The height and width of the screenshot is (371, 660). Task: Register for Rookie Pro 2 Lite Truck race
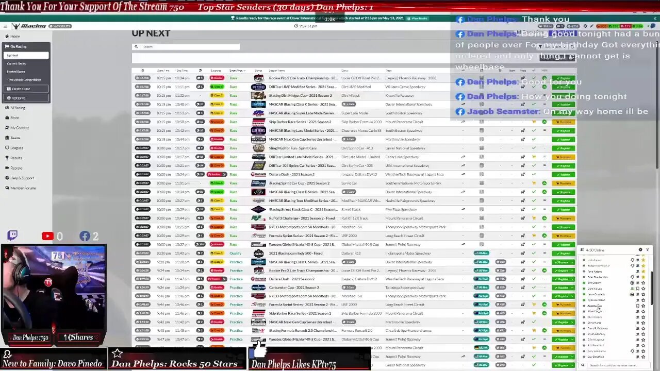(x=563, y=78)
